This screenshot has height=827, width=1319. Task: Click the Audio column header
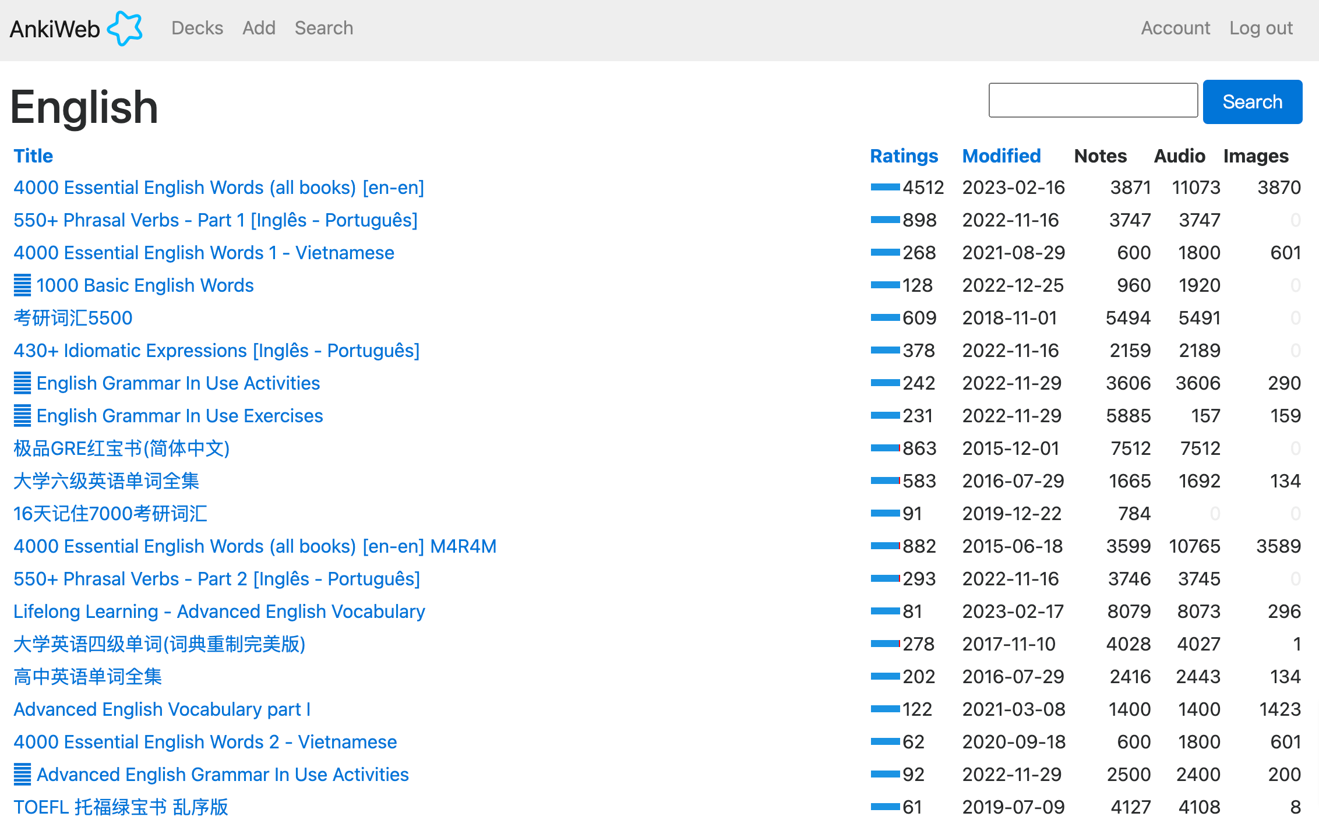pos(1180,156)
